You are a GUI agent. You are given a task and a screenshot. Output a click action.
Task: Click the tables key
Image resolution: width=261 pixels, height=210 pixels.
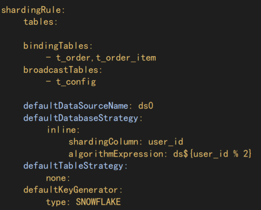[39, 22]
